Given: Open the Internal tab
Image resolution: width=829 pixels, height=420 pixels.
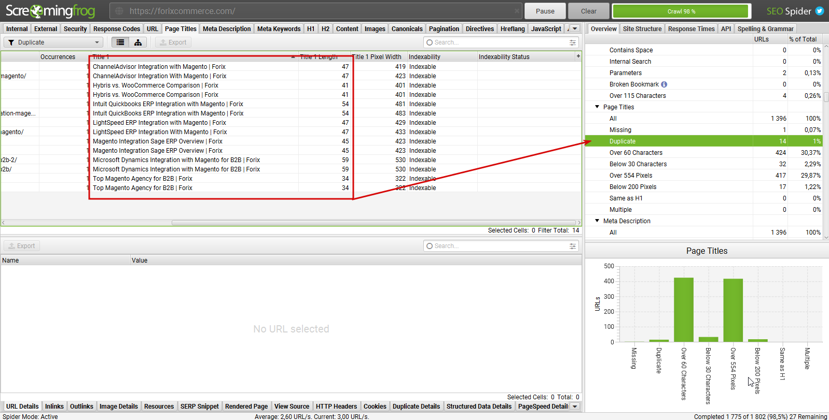Looking at the screenshot, I should [17, 29].
